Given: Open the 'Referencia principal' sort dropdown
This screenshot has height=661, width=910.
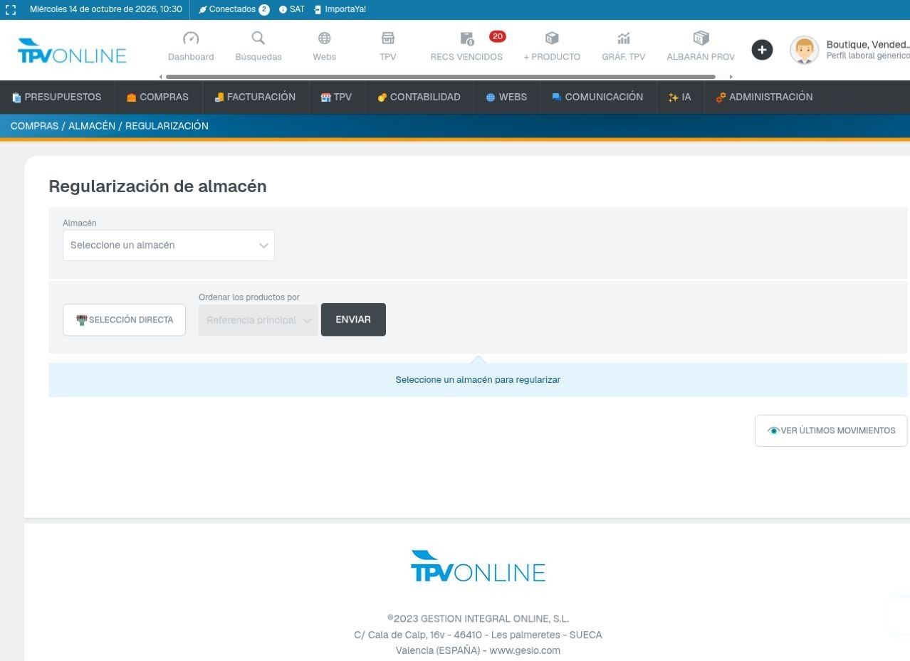Looking at the screenshot, I should click(258, 320).
